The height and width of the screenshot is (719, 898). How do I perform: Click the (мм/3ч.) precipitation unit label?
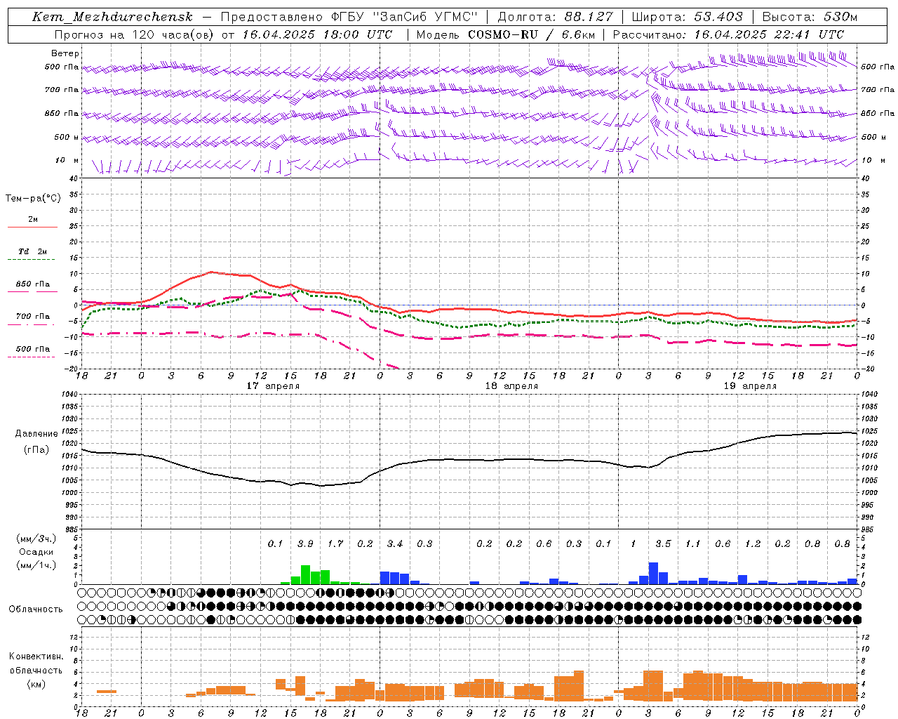[x=36, y=539]
